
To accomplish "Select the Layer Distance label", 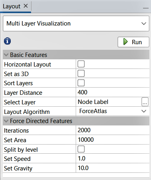I will [x=23, y=93].
